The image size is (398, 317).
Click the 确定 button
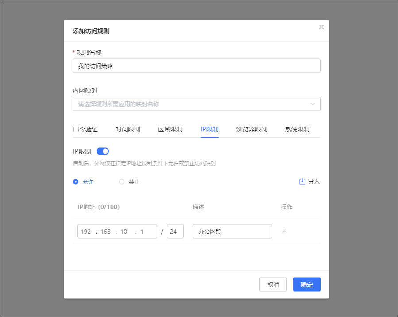point(306,285)
